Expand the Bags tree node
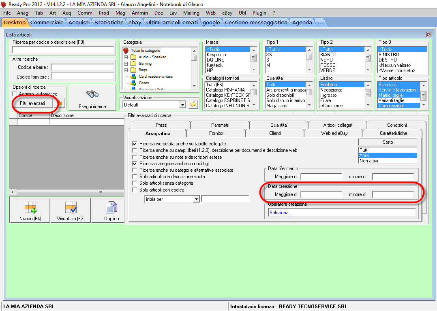The image size is (437, 311). pos(126,70)
